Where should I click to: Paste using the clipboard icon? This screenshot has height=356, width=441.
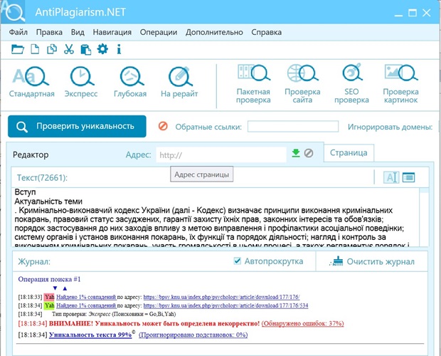[86, 49]
